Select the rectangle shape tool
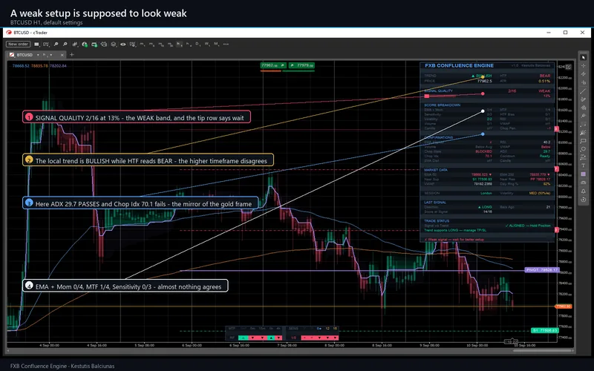The width and height of the screenshot is (594, 371). [584, 141]
